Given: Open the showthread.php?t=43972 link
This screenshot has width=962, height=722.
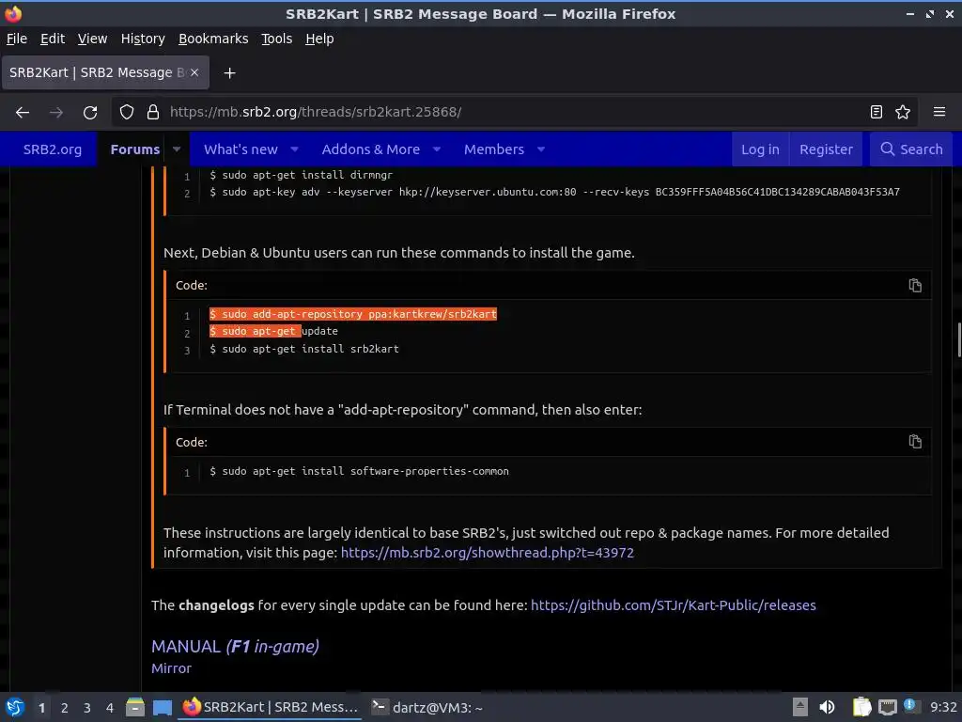Looking at the screenshot, I should (x=488, y=553).
